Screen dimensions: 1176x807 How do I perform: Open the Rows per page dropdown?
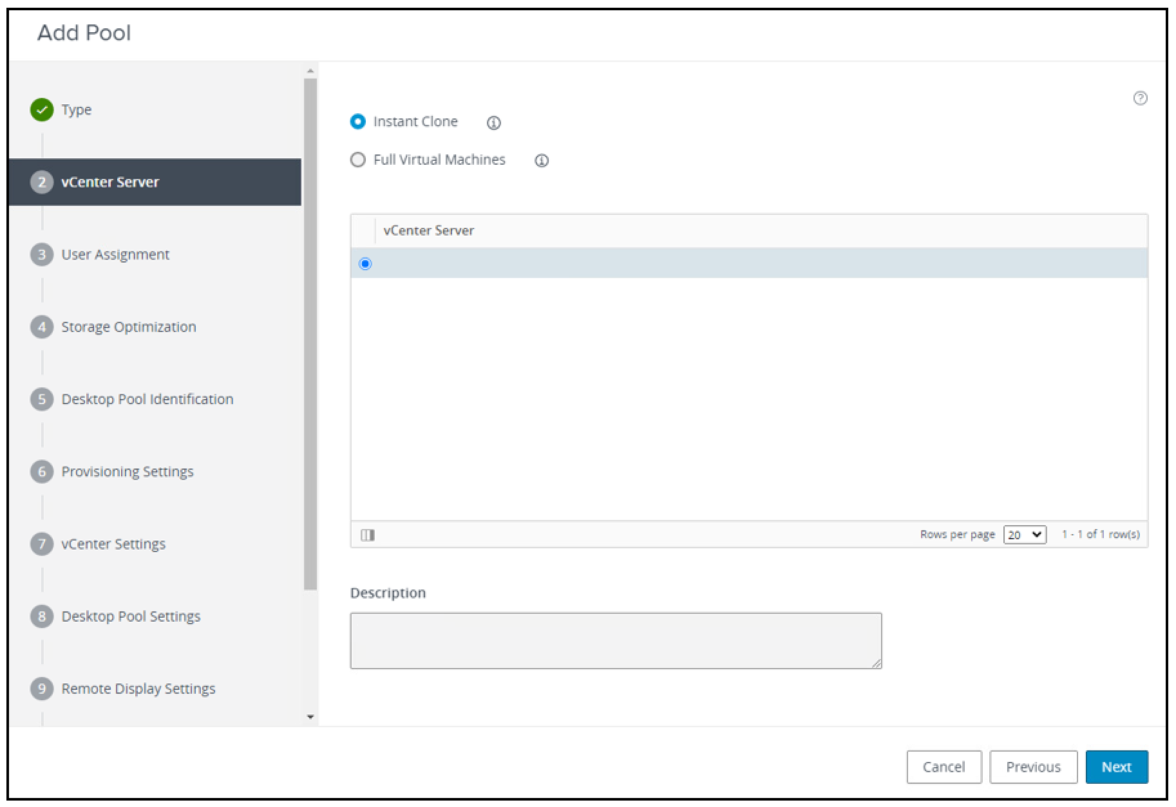[1024, 534]
